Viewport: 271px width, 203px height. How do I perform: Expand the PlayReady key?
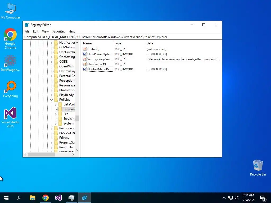point(52,95)
